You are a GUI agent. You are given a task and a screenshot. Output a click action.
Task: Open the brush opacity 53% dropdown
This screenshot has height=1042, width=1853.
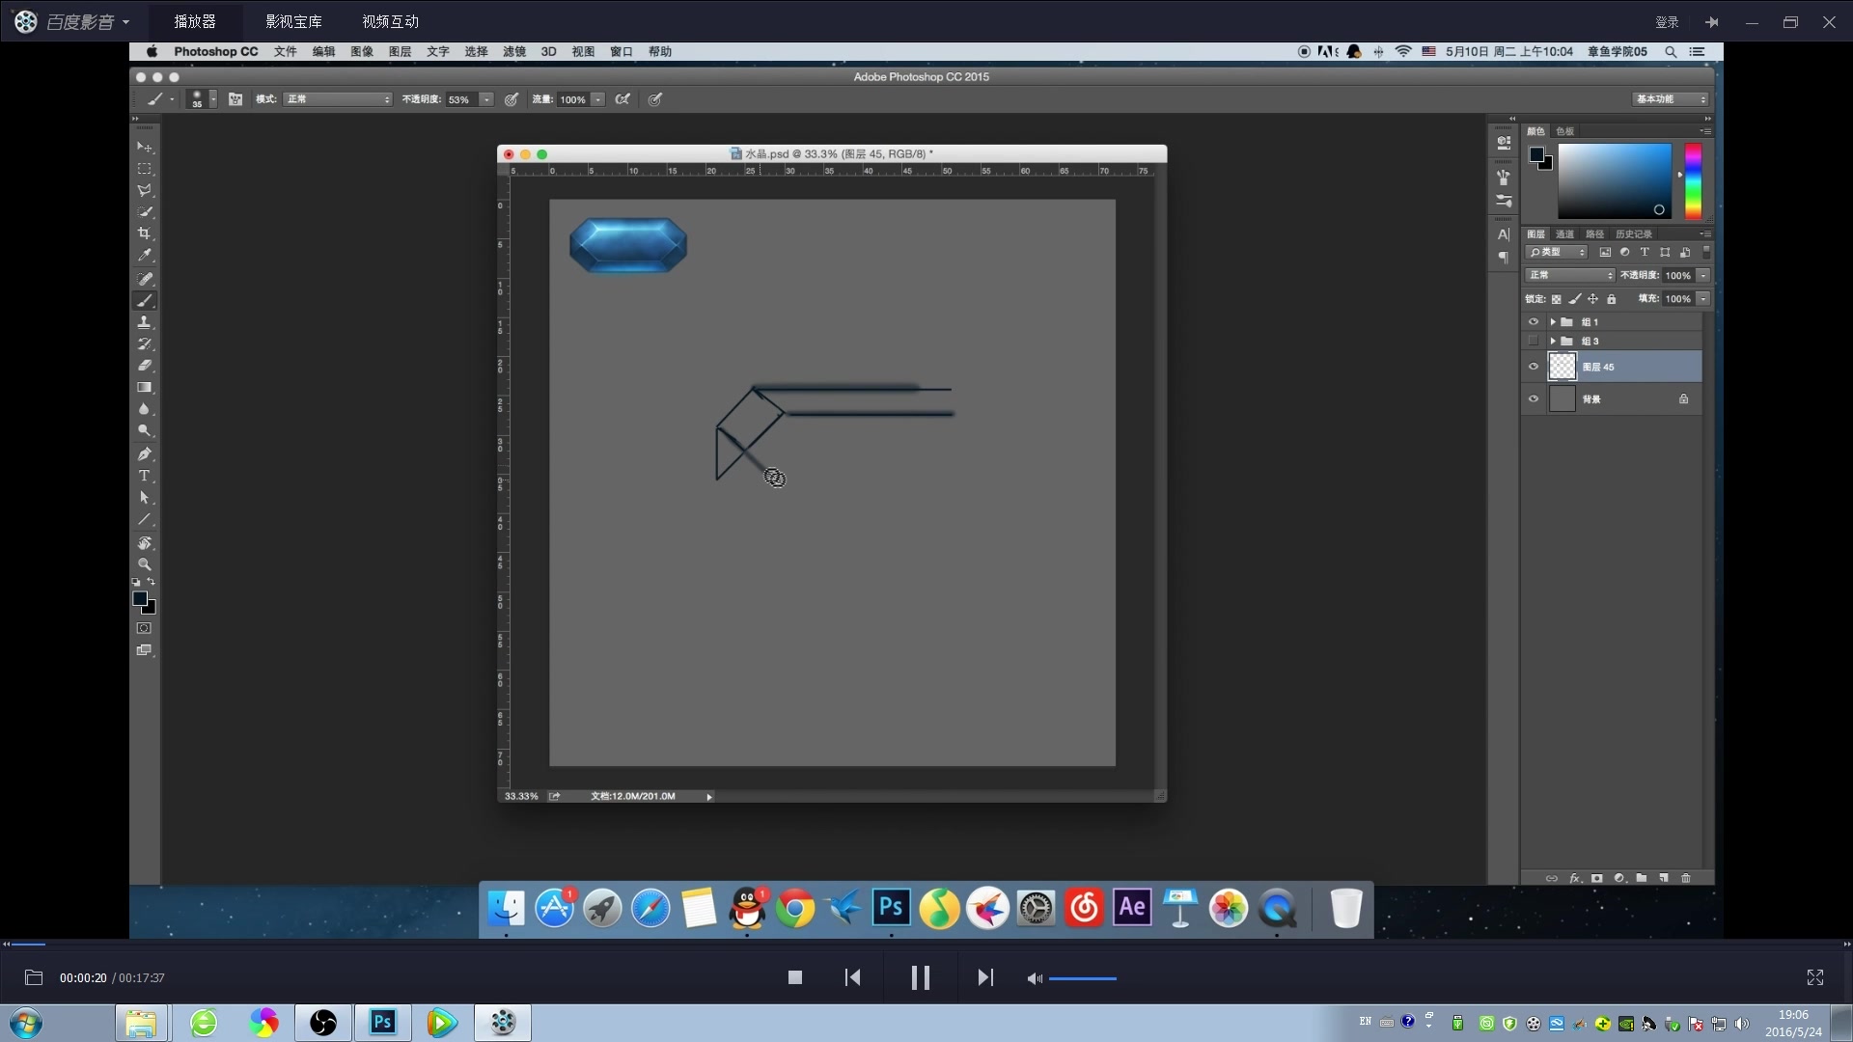point(486,99)
